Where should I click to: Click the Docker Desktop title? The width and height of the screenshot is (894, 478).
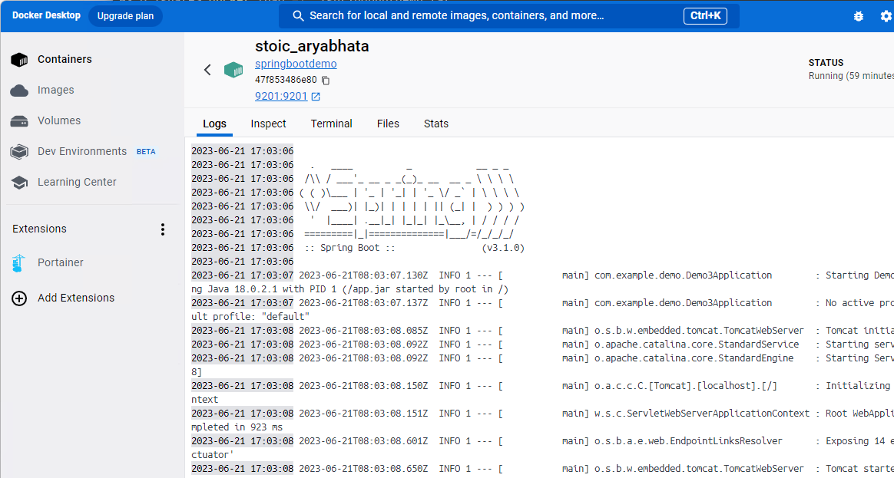(x=47, y=15)
